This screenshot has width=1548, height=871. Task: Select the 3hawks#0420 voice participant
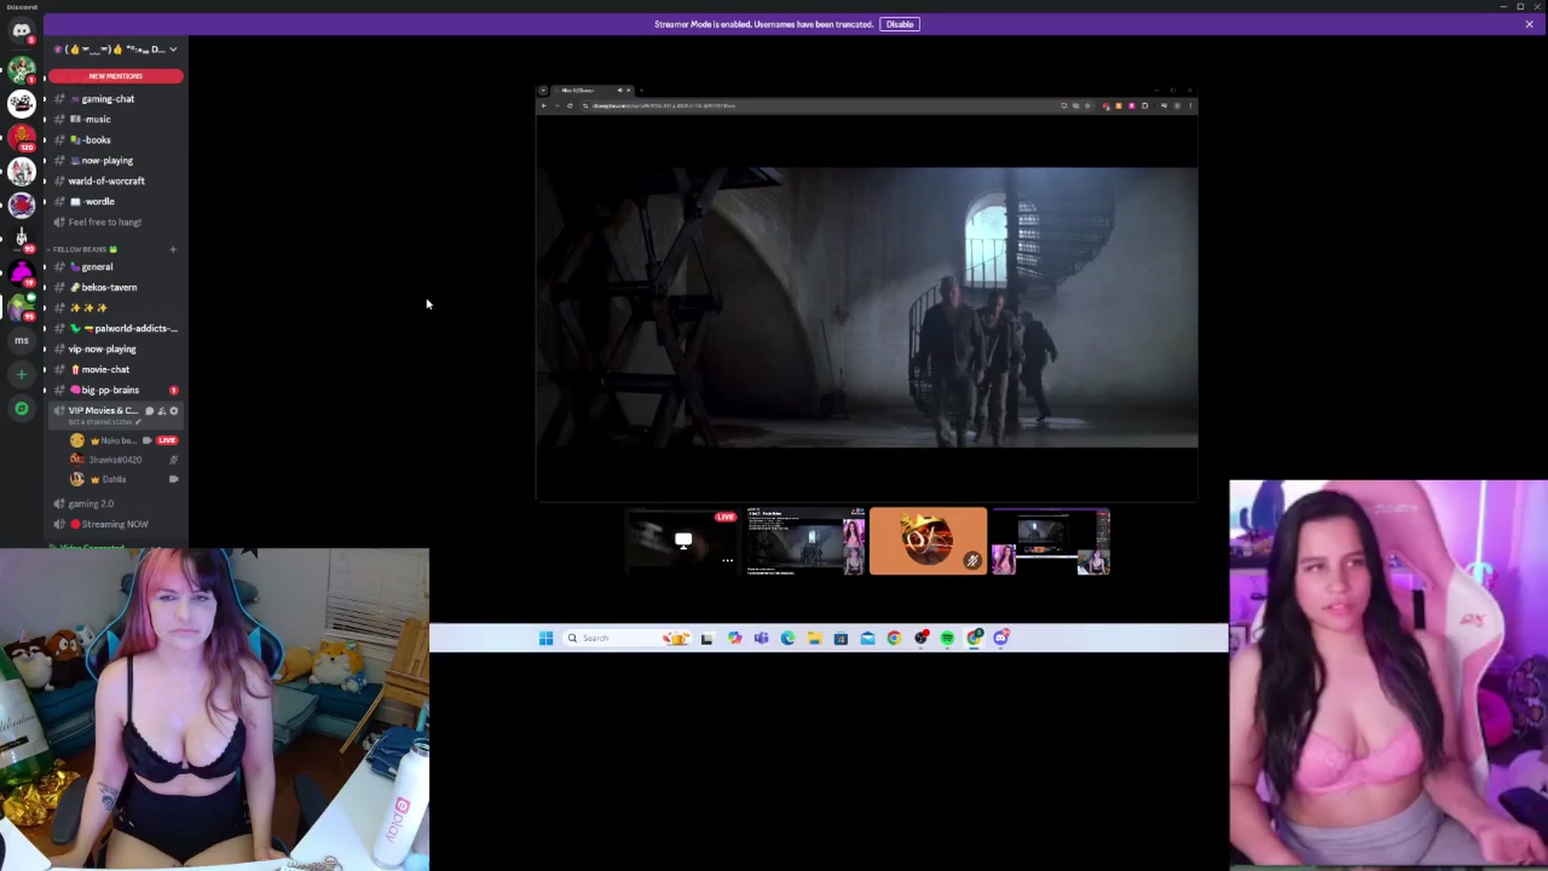point(125,460)
